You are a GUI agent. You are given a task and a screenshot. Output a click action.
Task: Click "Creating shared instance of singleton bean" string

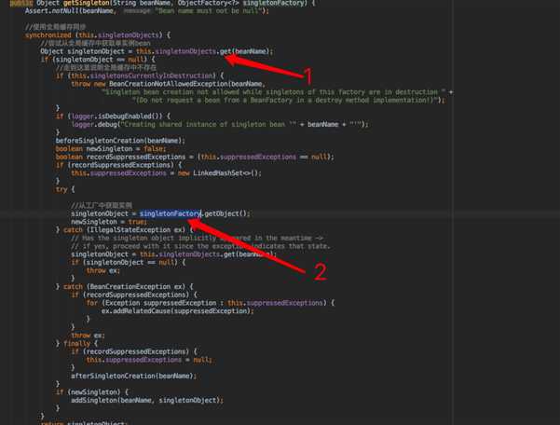click(x=208, y=124)
